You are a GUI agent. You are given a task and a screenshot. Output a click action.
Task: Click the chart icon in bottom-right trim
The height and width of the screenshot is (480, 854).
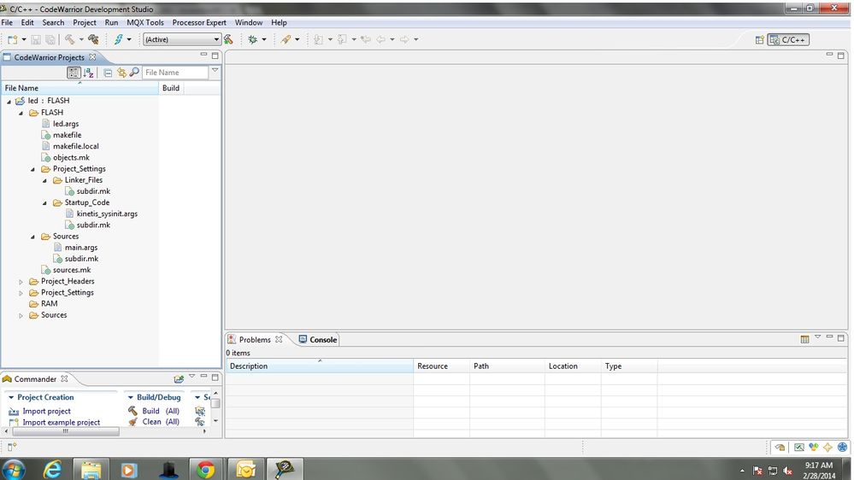point(798,448)
